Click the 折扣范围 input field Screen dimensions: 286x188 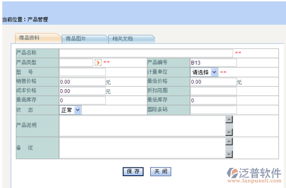[213, 91]
